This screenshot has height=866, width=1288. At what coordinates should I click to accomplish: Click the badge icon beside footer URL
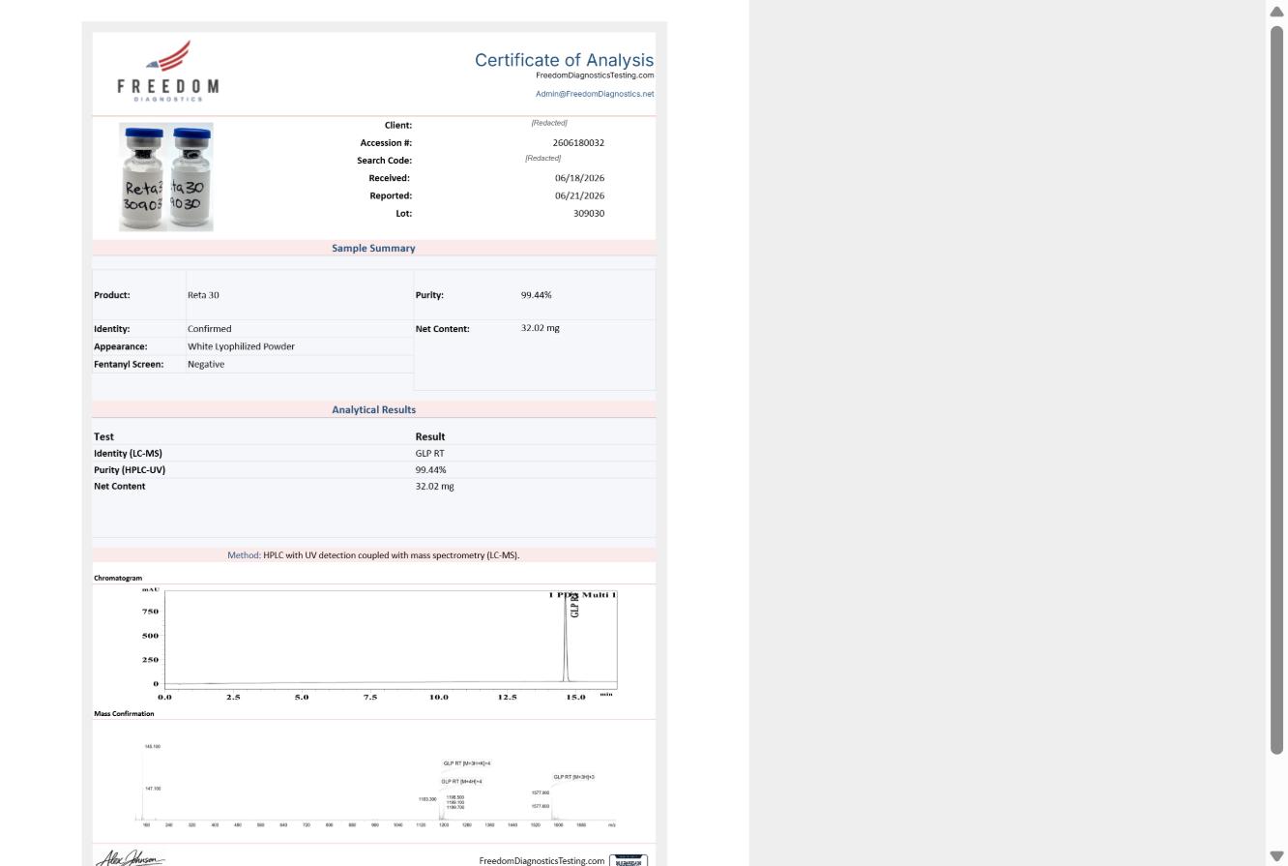pos(629,860)
